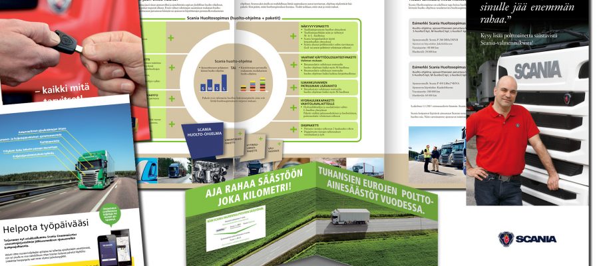
Task: Click the SCANIA lettering on the truck cab
Action: pyautogui.click(x=537, y=70)
